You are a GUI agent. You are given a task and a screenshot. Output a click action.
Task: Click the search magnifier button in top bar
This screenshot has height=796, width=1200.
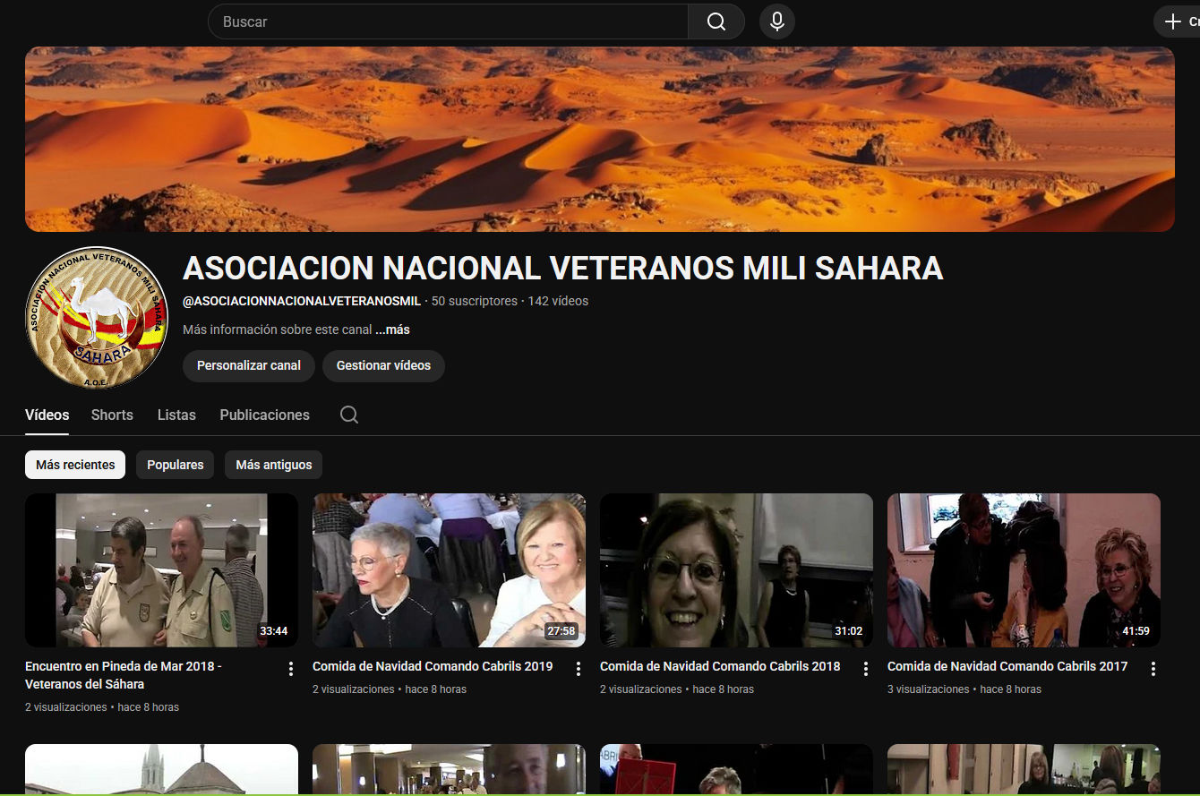(716, 21)
